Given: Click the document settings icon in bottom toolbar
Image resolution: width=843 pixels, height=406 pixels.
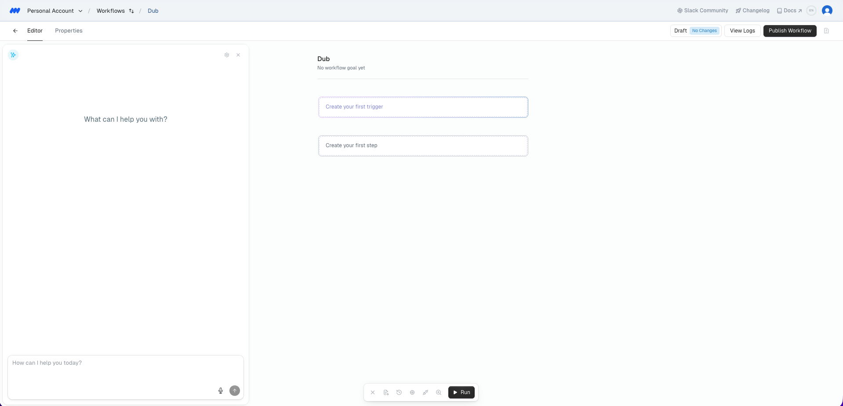Looking at the screenshot, I should [x=386, y=392].
